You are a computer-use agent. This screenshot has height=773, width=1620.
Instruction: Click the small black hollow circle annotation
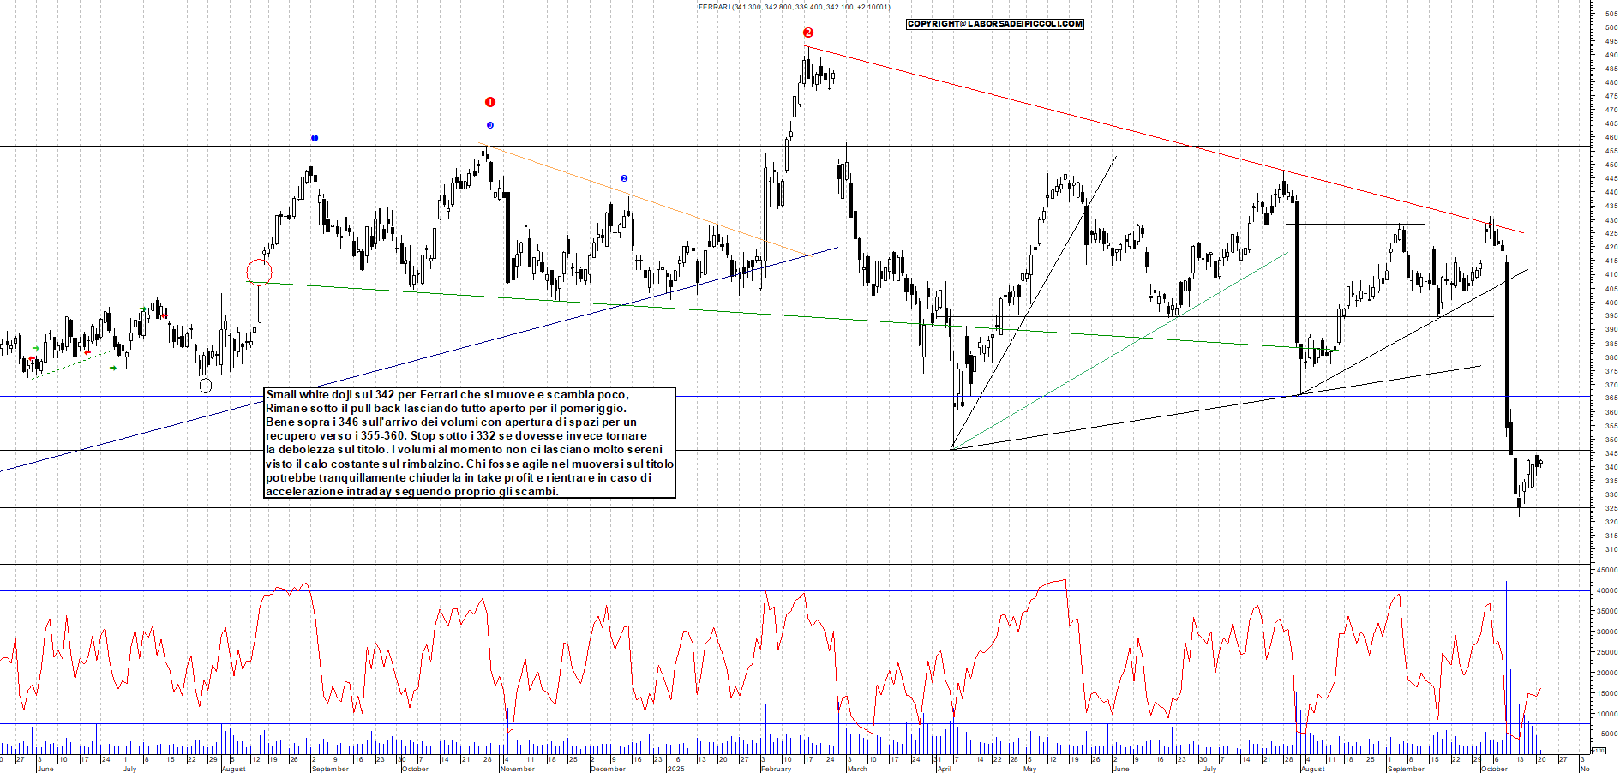[206, 386]
